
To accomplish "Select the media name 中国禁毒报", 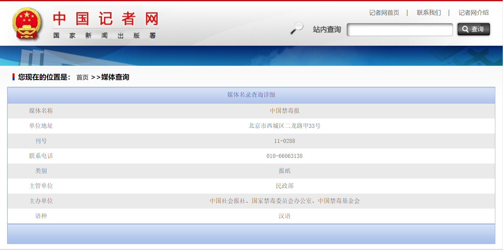I will coord(285,111).
